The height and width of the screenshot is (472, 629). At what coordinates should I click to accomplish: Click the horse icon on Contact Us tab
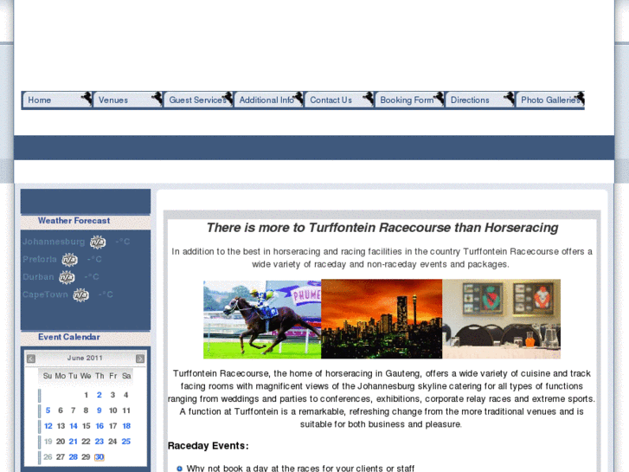coord(369,98)
